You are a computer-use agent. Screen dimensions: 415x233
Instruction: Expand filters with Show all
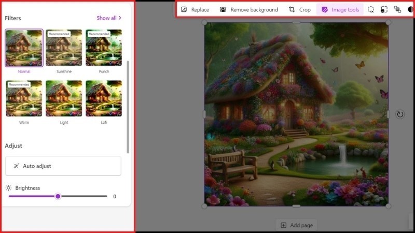109,18
